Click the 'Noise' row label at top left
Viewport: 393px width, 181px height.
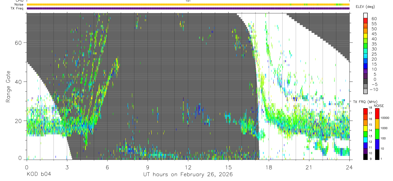(x=19, y=4)
